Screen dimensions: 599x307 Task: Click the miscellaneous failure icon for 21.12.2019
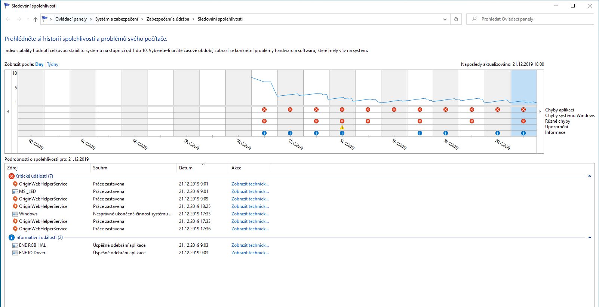[523, 121]
